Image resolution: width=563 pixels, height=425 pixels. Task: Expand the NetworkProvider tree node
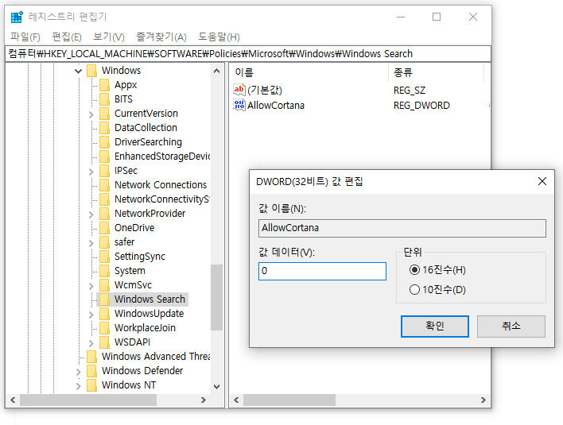point(91,214)
